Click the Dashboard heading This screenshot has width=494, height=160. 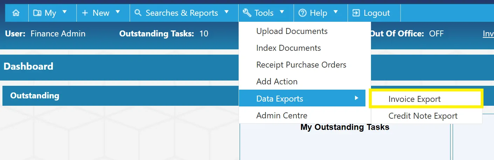(28, 66)
